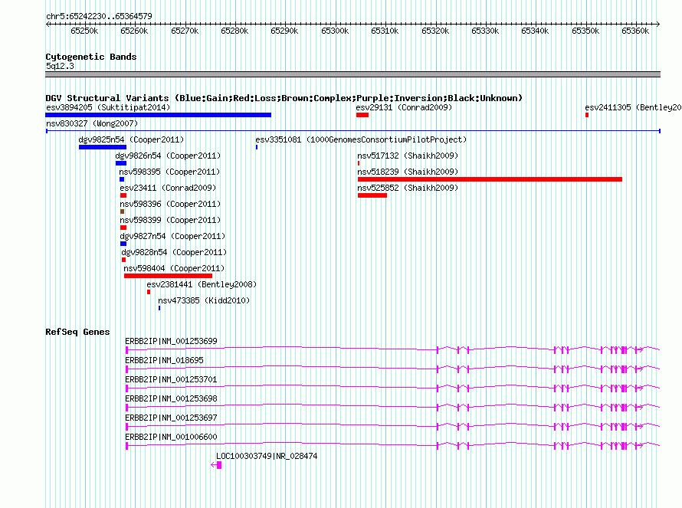The width and height of the screenshot is (682, 508).
Task: Click the blue dgv9826n54 gain bar
Action: [121, 163]
